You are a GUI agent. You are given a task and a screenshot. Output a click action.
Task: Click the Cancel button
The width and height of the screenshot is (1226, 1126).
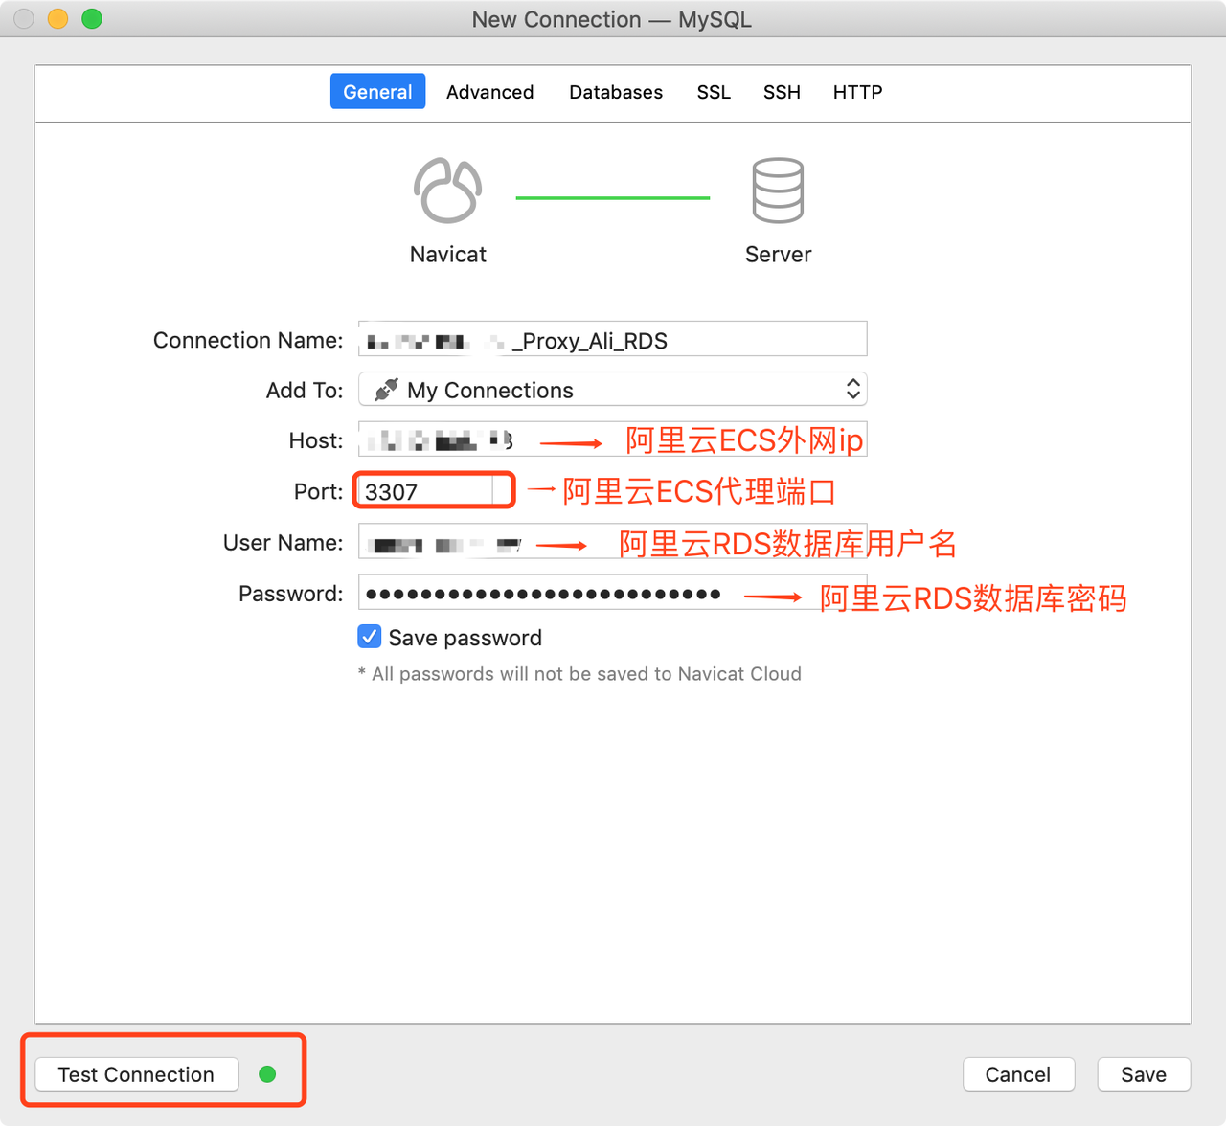click(x=1018, y=1074)
